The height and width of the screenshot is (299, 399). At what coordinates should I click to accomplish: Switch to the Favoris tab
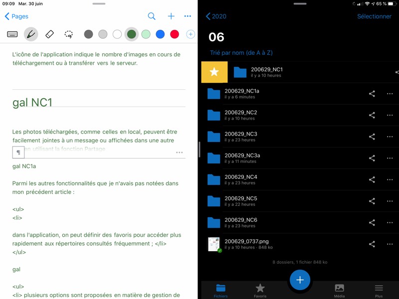(260, 290)
